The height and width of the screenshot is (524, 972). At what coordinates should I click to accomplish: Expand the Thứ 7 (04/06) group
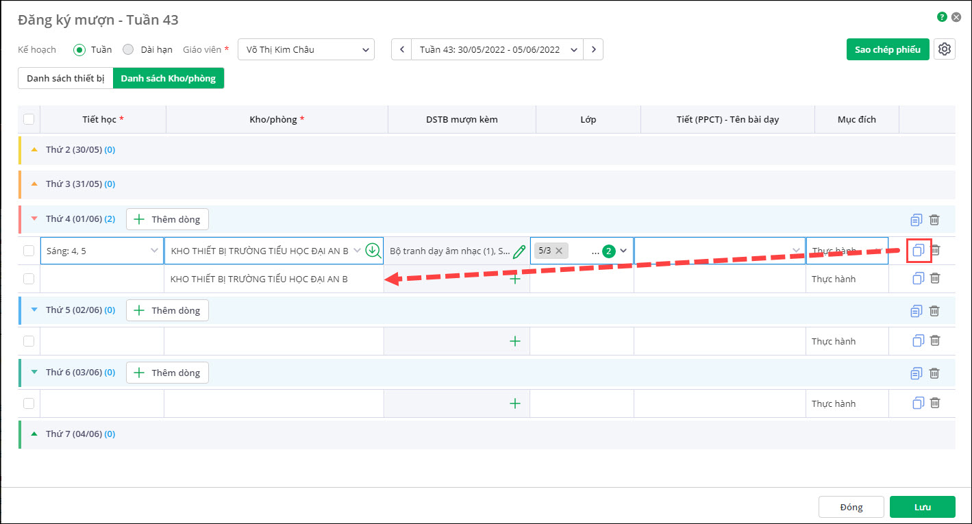[x=34, y=434]
